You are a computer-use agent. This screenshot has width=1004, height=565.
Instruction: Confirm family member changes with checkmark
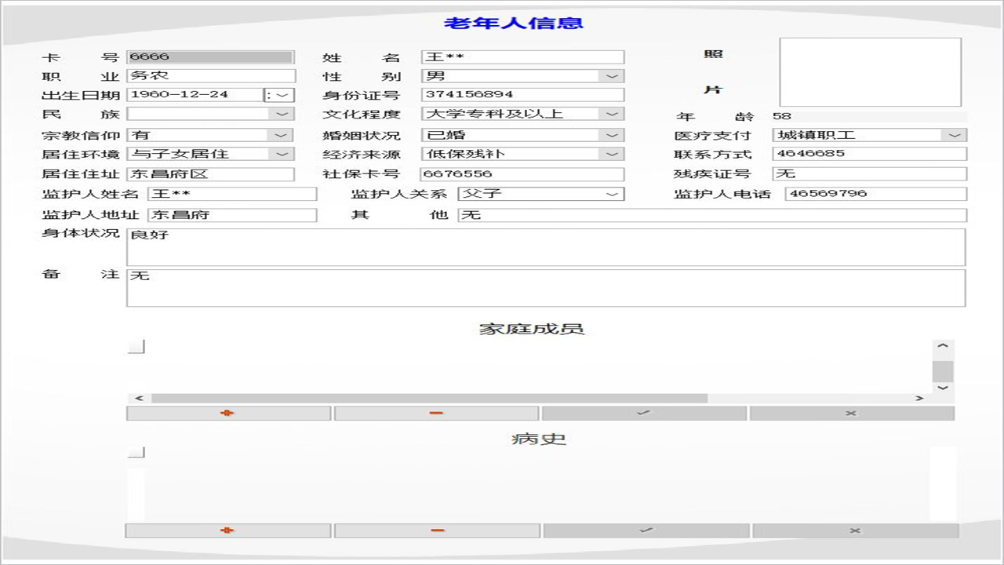pos(644,413)
